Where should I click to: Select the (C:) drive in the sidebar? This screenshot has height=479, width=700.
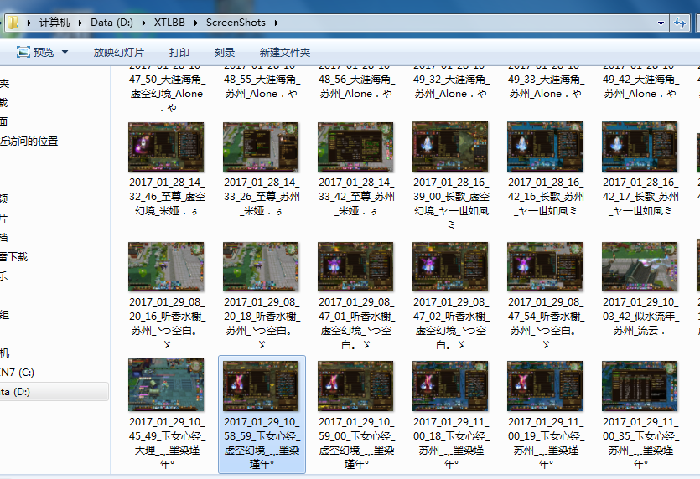click(x=18, y=372)
